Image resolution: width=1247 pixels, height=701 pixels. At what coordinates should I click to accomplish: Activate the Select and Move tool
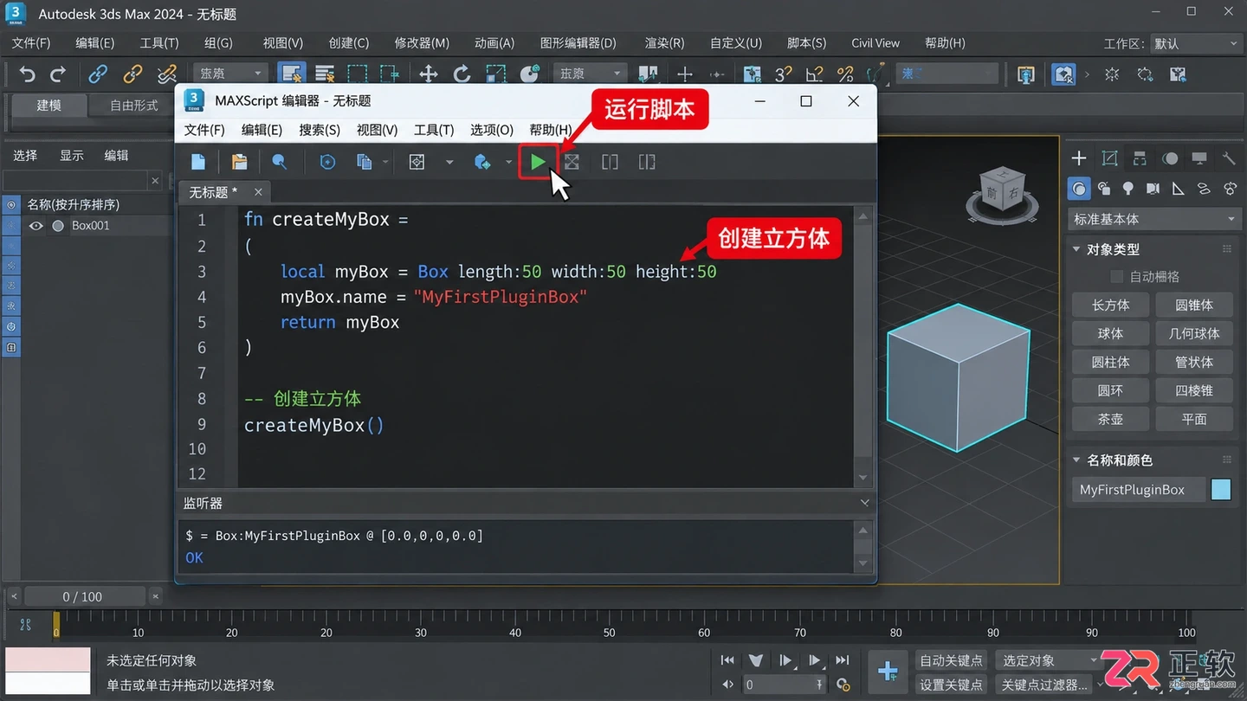click(428, 74)
